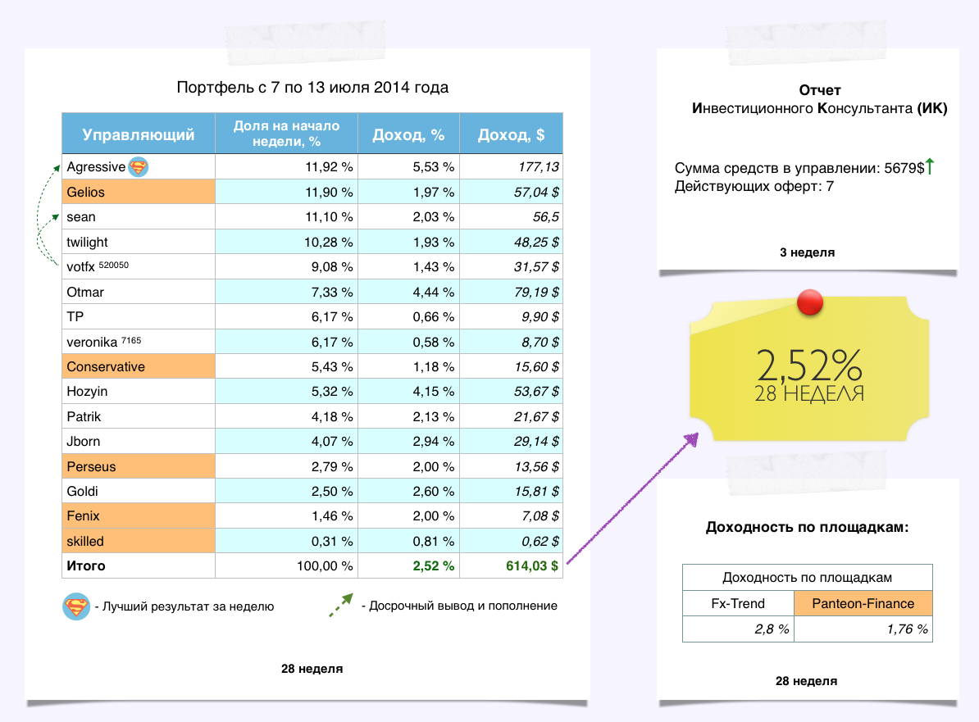Image resolution: width=979 pixels, height=722 pixels.
Task: Select the Agressive manager row name
Action: pyautogui.click(x=96, y=166)
